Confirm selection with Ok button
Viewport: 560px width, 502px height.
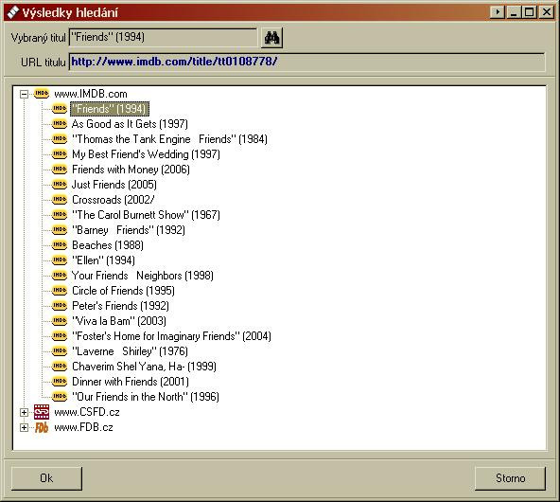(x=46, y=478)
